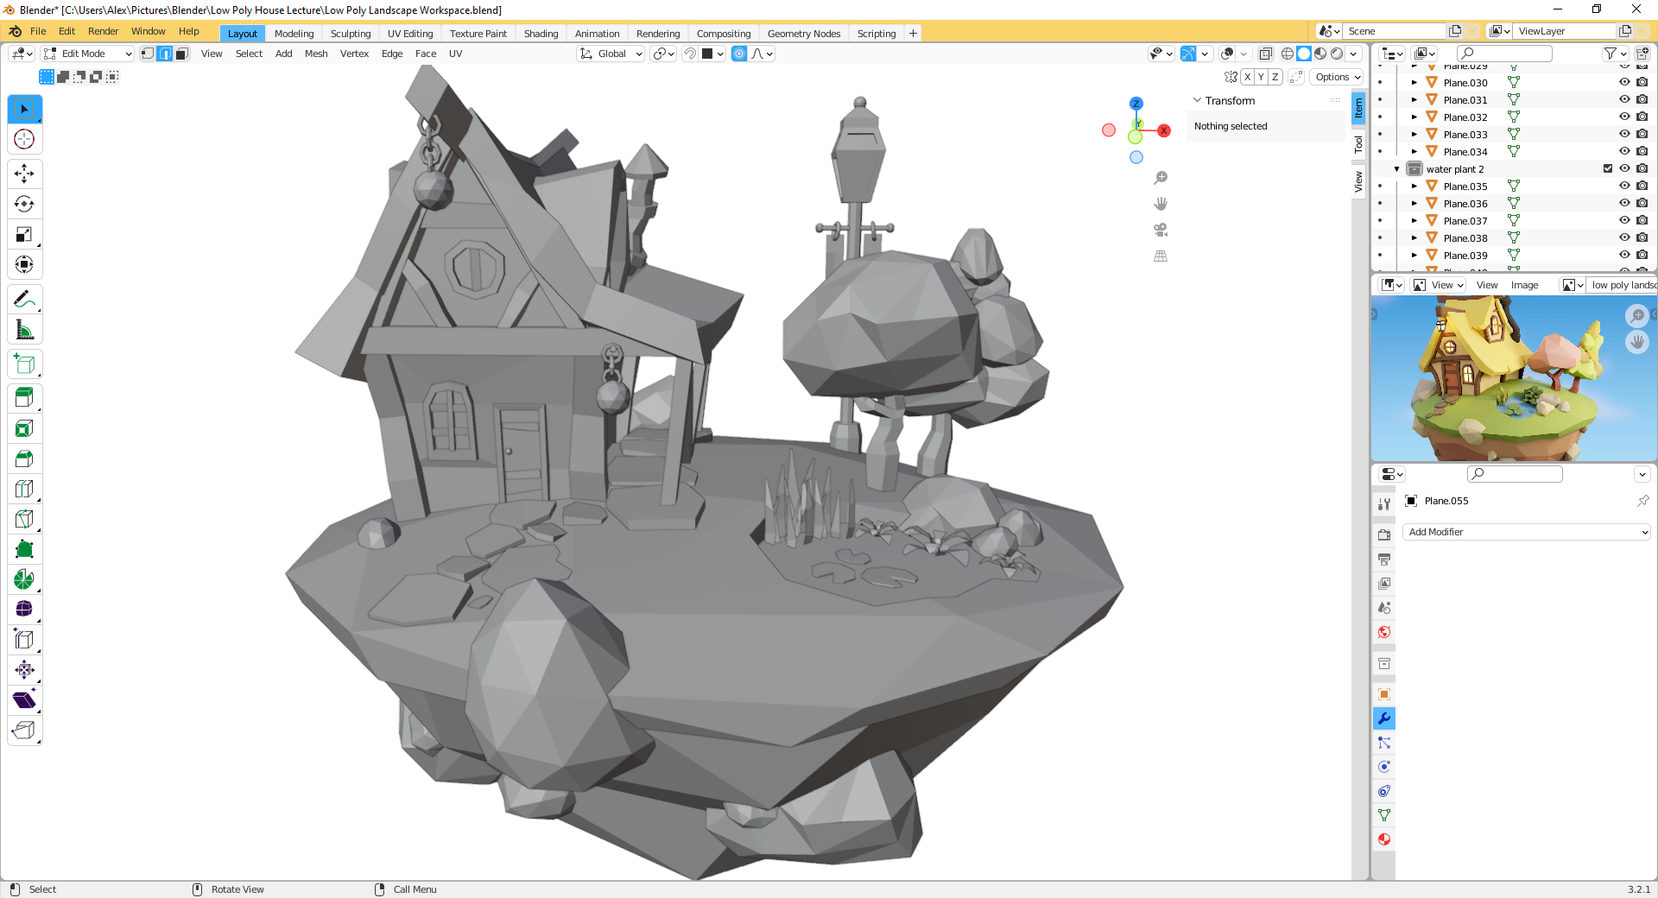Select the Measure tool
Screen dimensions: 1658x898
(24, 330)
